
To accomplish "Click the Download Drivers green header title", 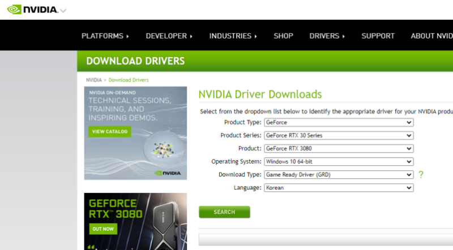I will 135,61.
